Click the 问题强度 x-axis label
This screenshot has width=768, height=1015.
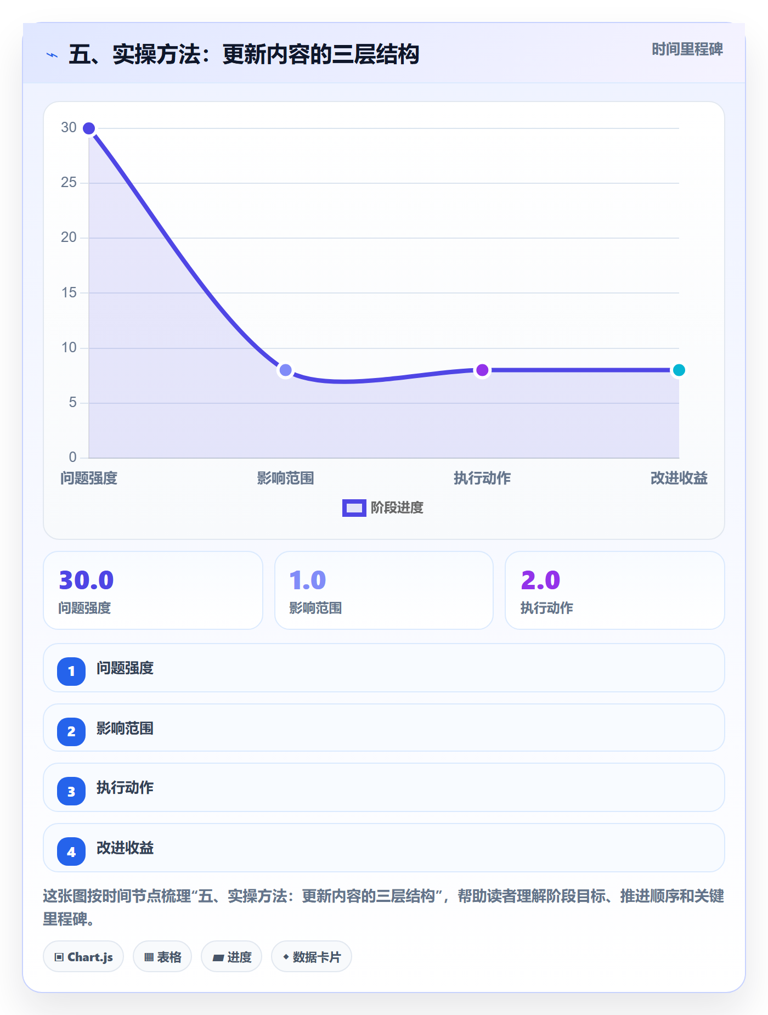[x=89, y=478]
